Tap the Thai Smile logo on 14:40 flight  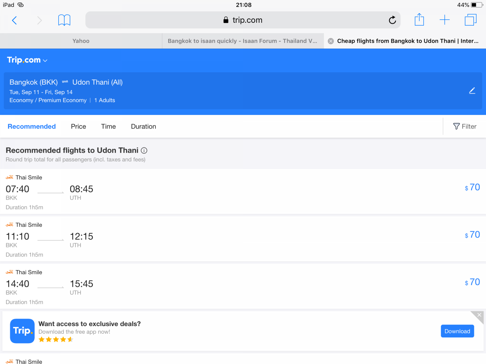9,272
